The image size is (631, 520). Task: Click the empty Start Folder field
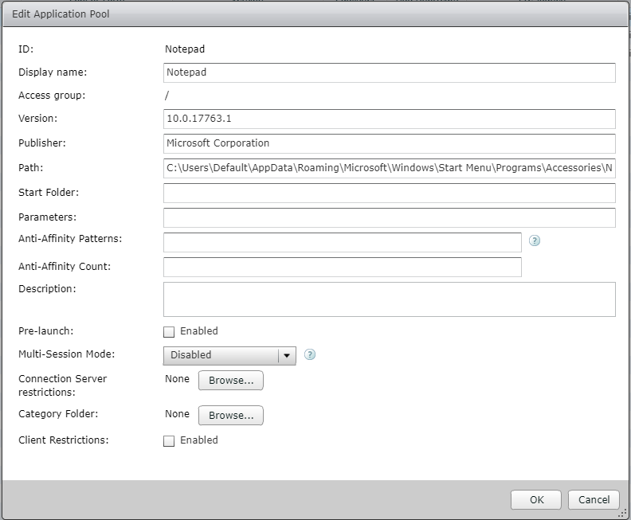[389, 193]
